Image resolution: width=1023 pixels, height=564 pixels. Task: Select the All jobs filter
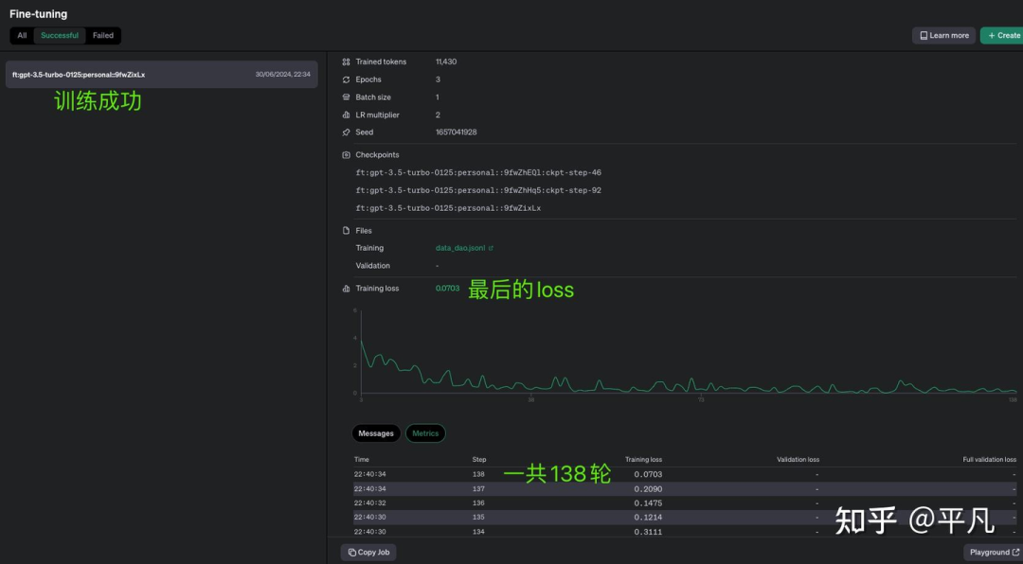point(21,35)
